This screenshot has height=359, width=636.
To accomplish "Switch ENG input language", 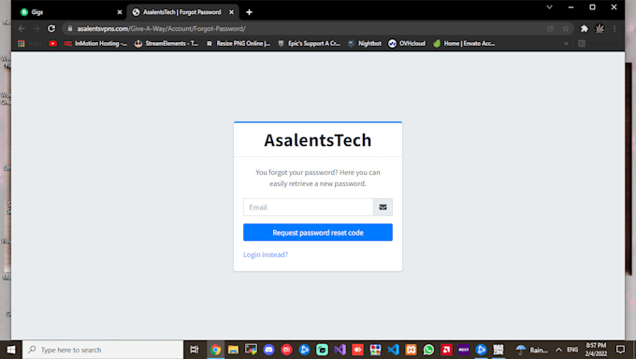I will coord(572,350).
